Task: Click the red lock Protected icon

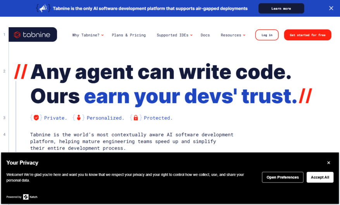Action: tap(136, 118)
